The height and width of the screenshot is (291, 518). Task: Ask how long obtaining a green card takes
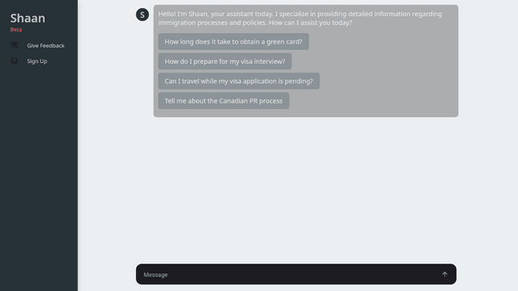click(x=234, y=41)
